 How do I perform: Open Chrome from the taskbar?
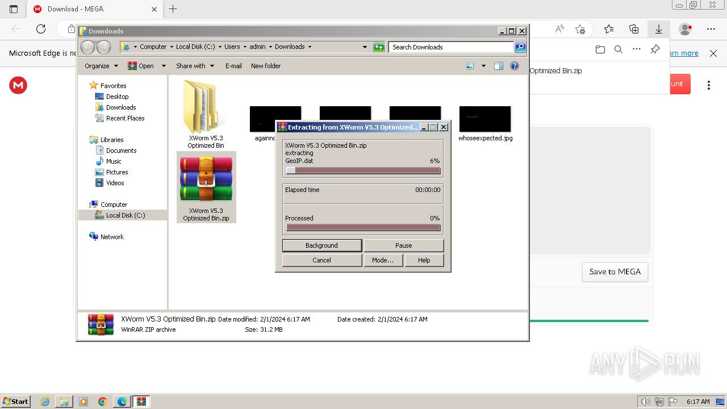pyautogui.click(x=103, y=402)
